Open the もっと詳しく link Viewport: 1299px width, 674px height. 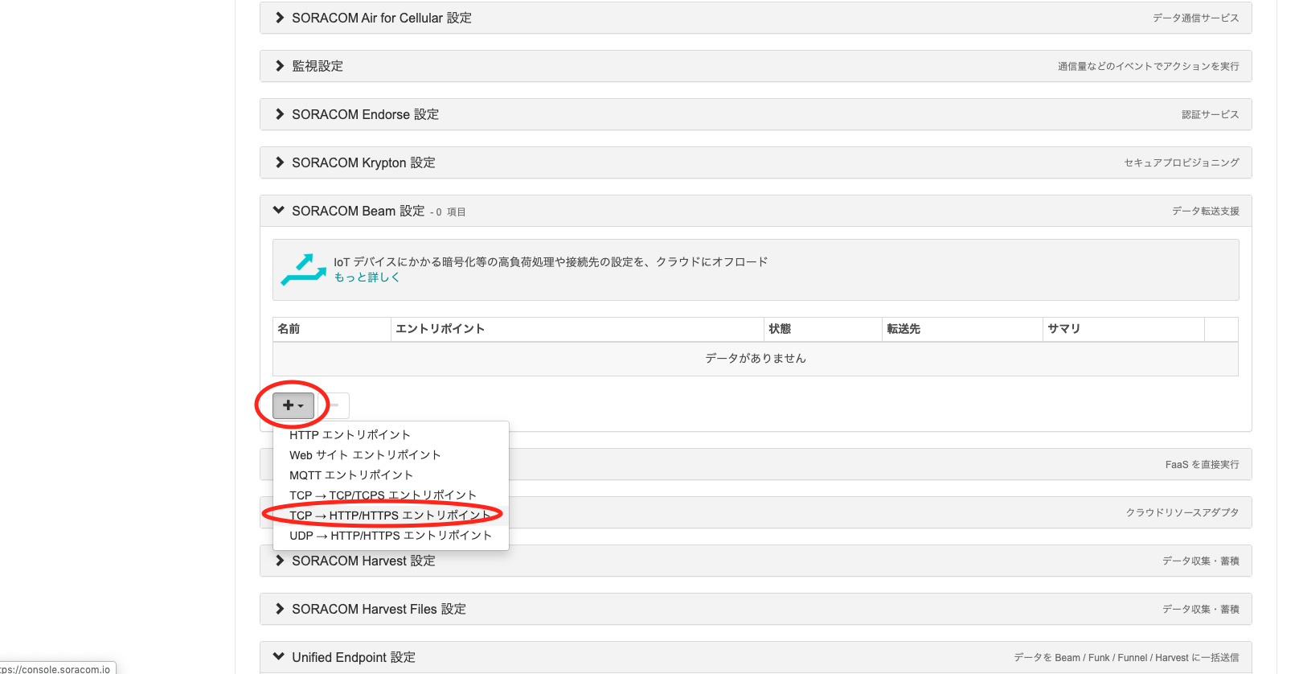(367, 277)
